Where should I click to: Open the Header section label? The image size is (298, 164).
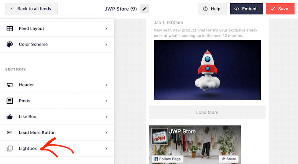26,85
